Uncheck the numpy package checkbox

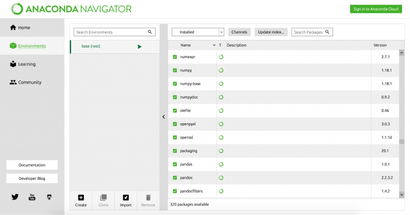click(175, 70)
